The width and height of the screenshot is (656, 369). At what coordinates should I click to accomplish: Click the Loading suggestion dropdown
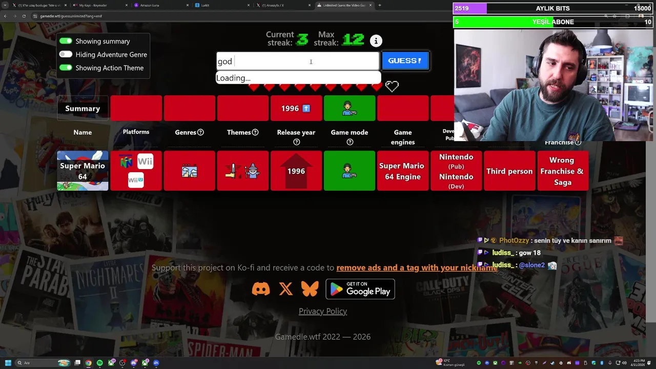click(x=298, y=78)
